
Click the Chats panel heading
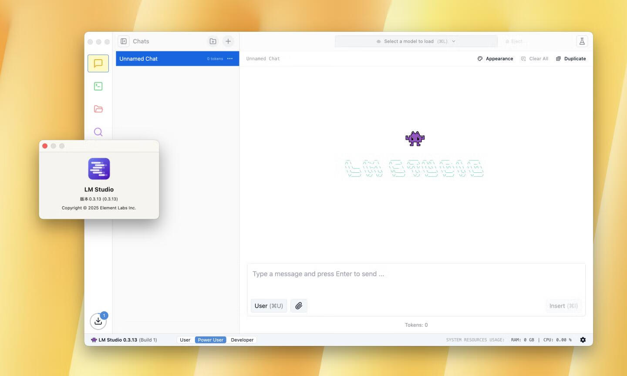(141, 41)
